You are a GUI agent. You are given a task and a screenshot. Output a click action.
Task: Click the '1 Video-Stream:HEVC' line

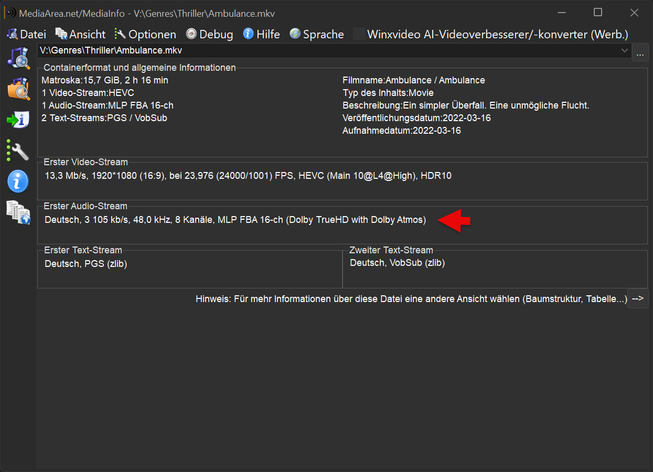point(88,93)
